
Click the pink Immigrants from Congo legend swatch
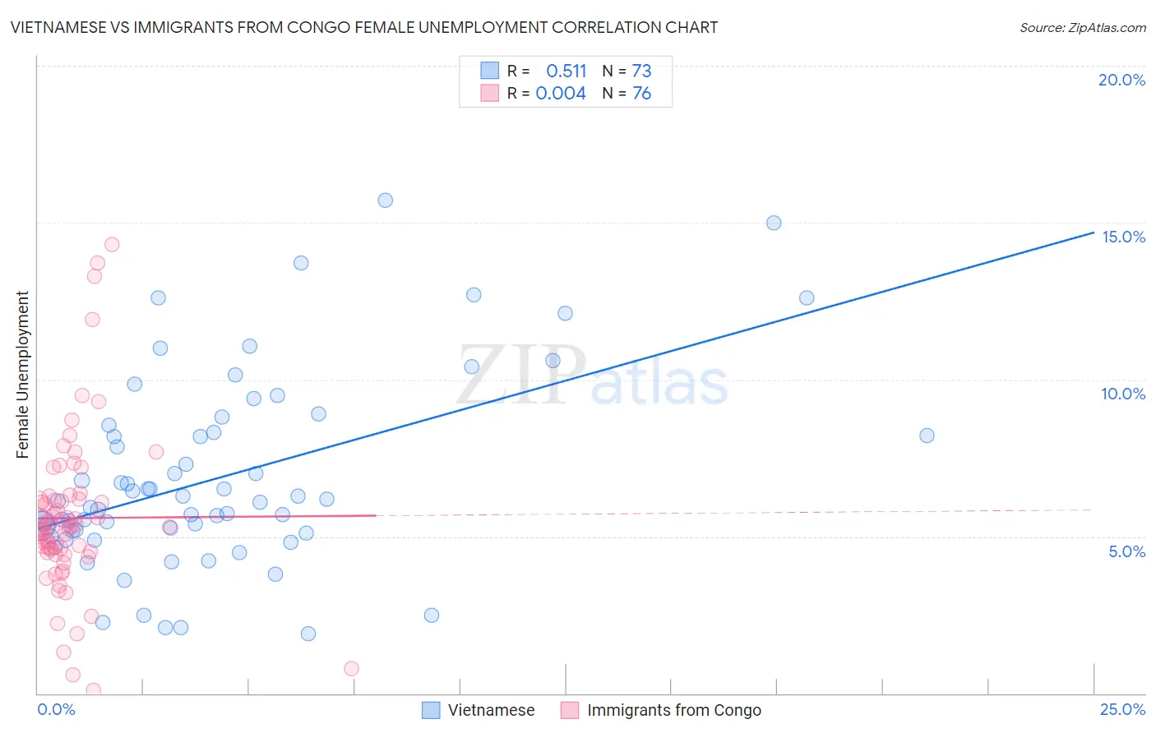coord(570,710)
